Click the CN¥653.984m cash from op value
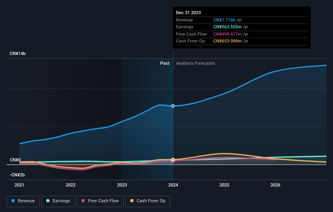This screenshot has height=212, width=333. click(x=228, y=41)
